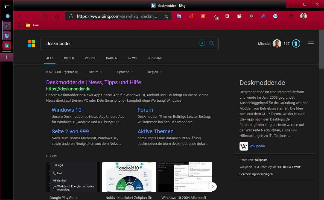Screen dimensions: 324x200
Task: Open the Aktive Themen sitelink
Action: coord(155,131)
